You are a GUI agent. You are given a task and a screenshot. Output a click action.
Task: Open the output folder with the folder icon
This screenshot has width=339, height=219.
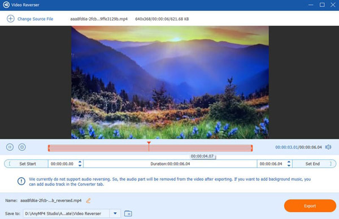coord(128,213)
